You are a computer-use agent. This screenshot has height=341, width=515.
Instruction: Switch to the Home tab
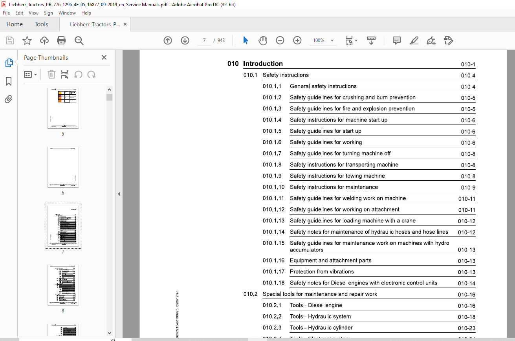click(15, 24)
